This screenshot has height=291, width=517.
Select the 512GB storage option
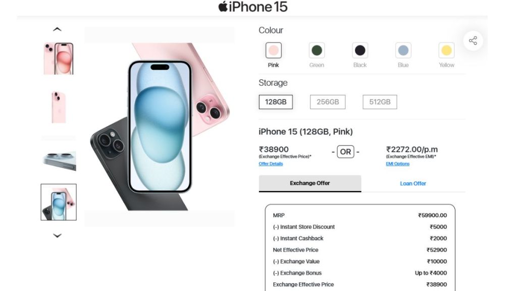[x=380, y=102]
